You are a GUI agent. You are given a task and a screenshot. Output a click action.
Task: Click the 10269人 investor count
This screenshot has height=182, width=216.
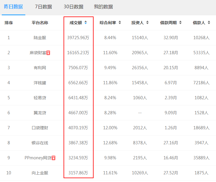click(140, 173)
